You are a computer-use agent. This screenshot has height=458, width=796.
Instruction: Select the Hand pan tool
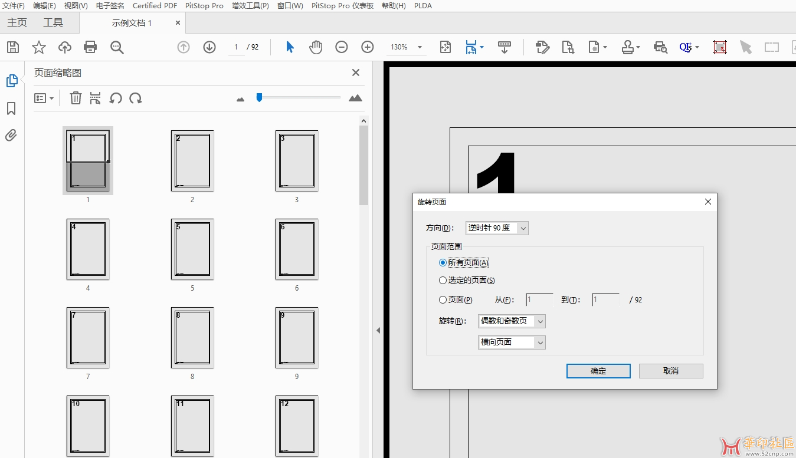pyautogui.click(x=316, y=47)
